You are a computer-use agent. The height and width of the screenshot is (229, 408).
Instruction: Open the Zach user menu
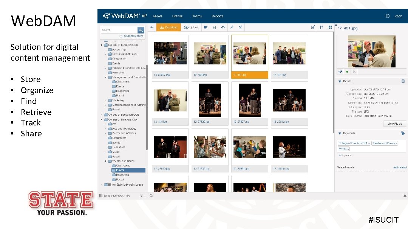399,16
